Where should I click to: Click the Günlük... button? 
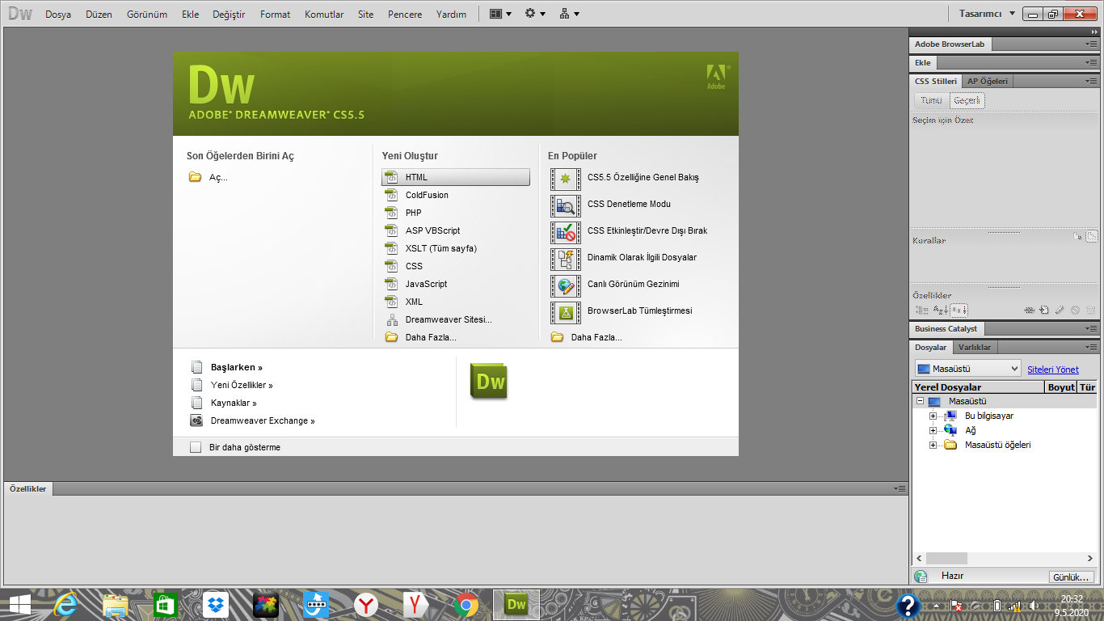point(1071,577)
